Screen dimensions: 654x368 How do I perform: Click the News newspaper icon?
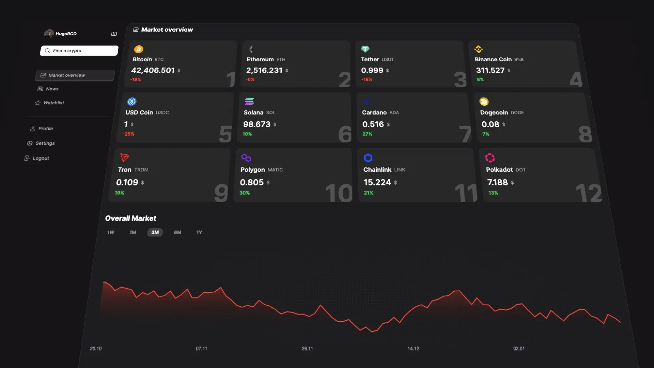point(40,89)
